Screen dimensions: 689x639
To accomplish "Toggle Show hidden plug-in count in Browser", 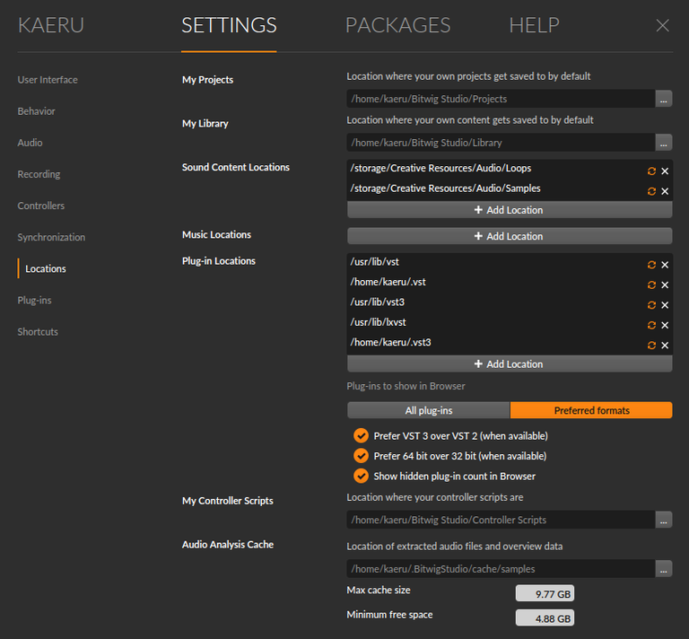I will point(362,477).
